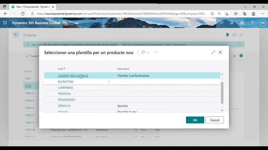268x150 pixels.
Task: Click Productes page title
Action: coord(30,35)
